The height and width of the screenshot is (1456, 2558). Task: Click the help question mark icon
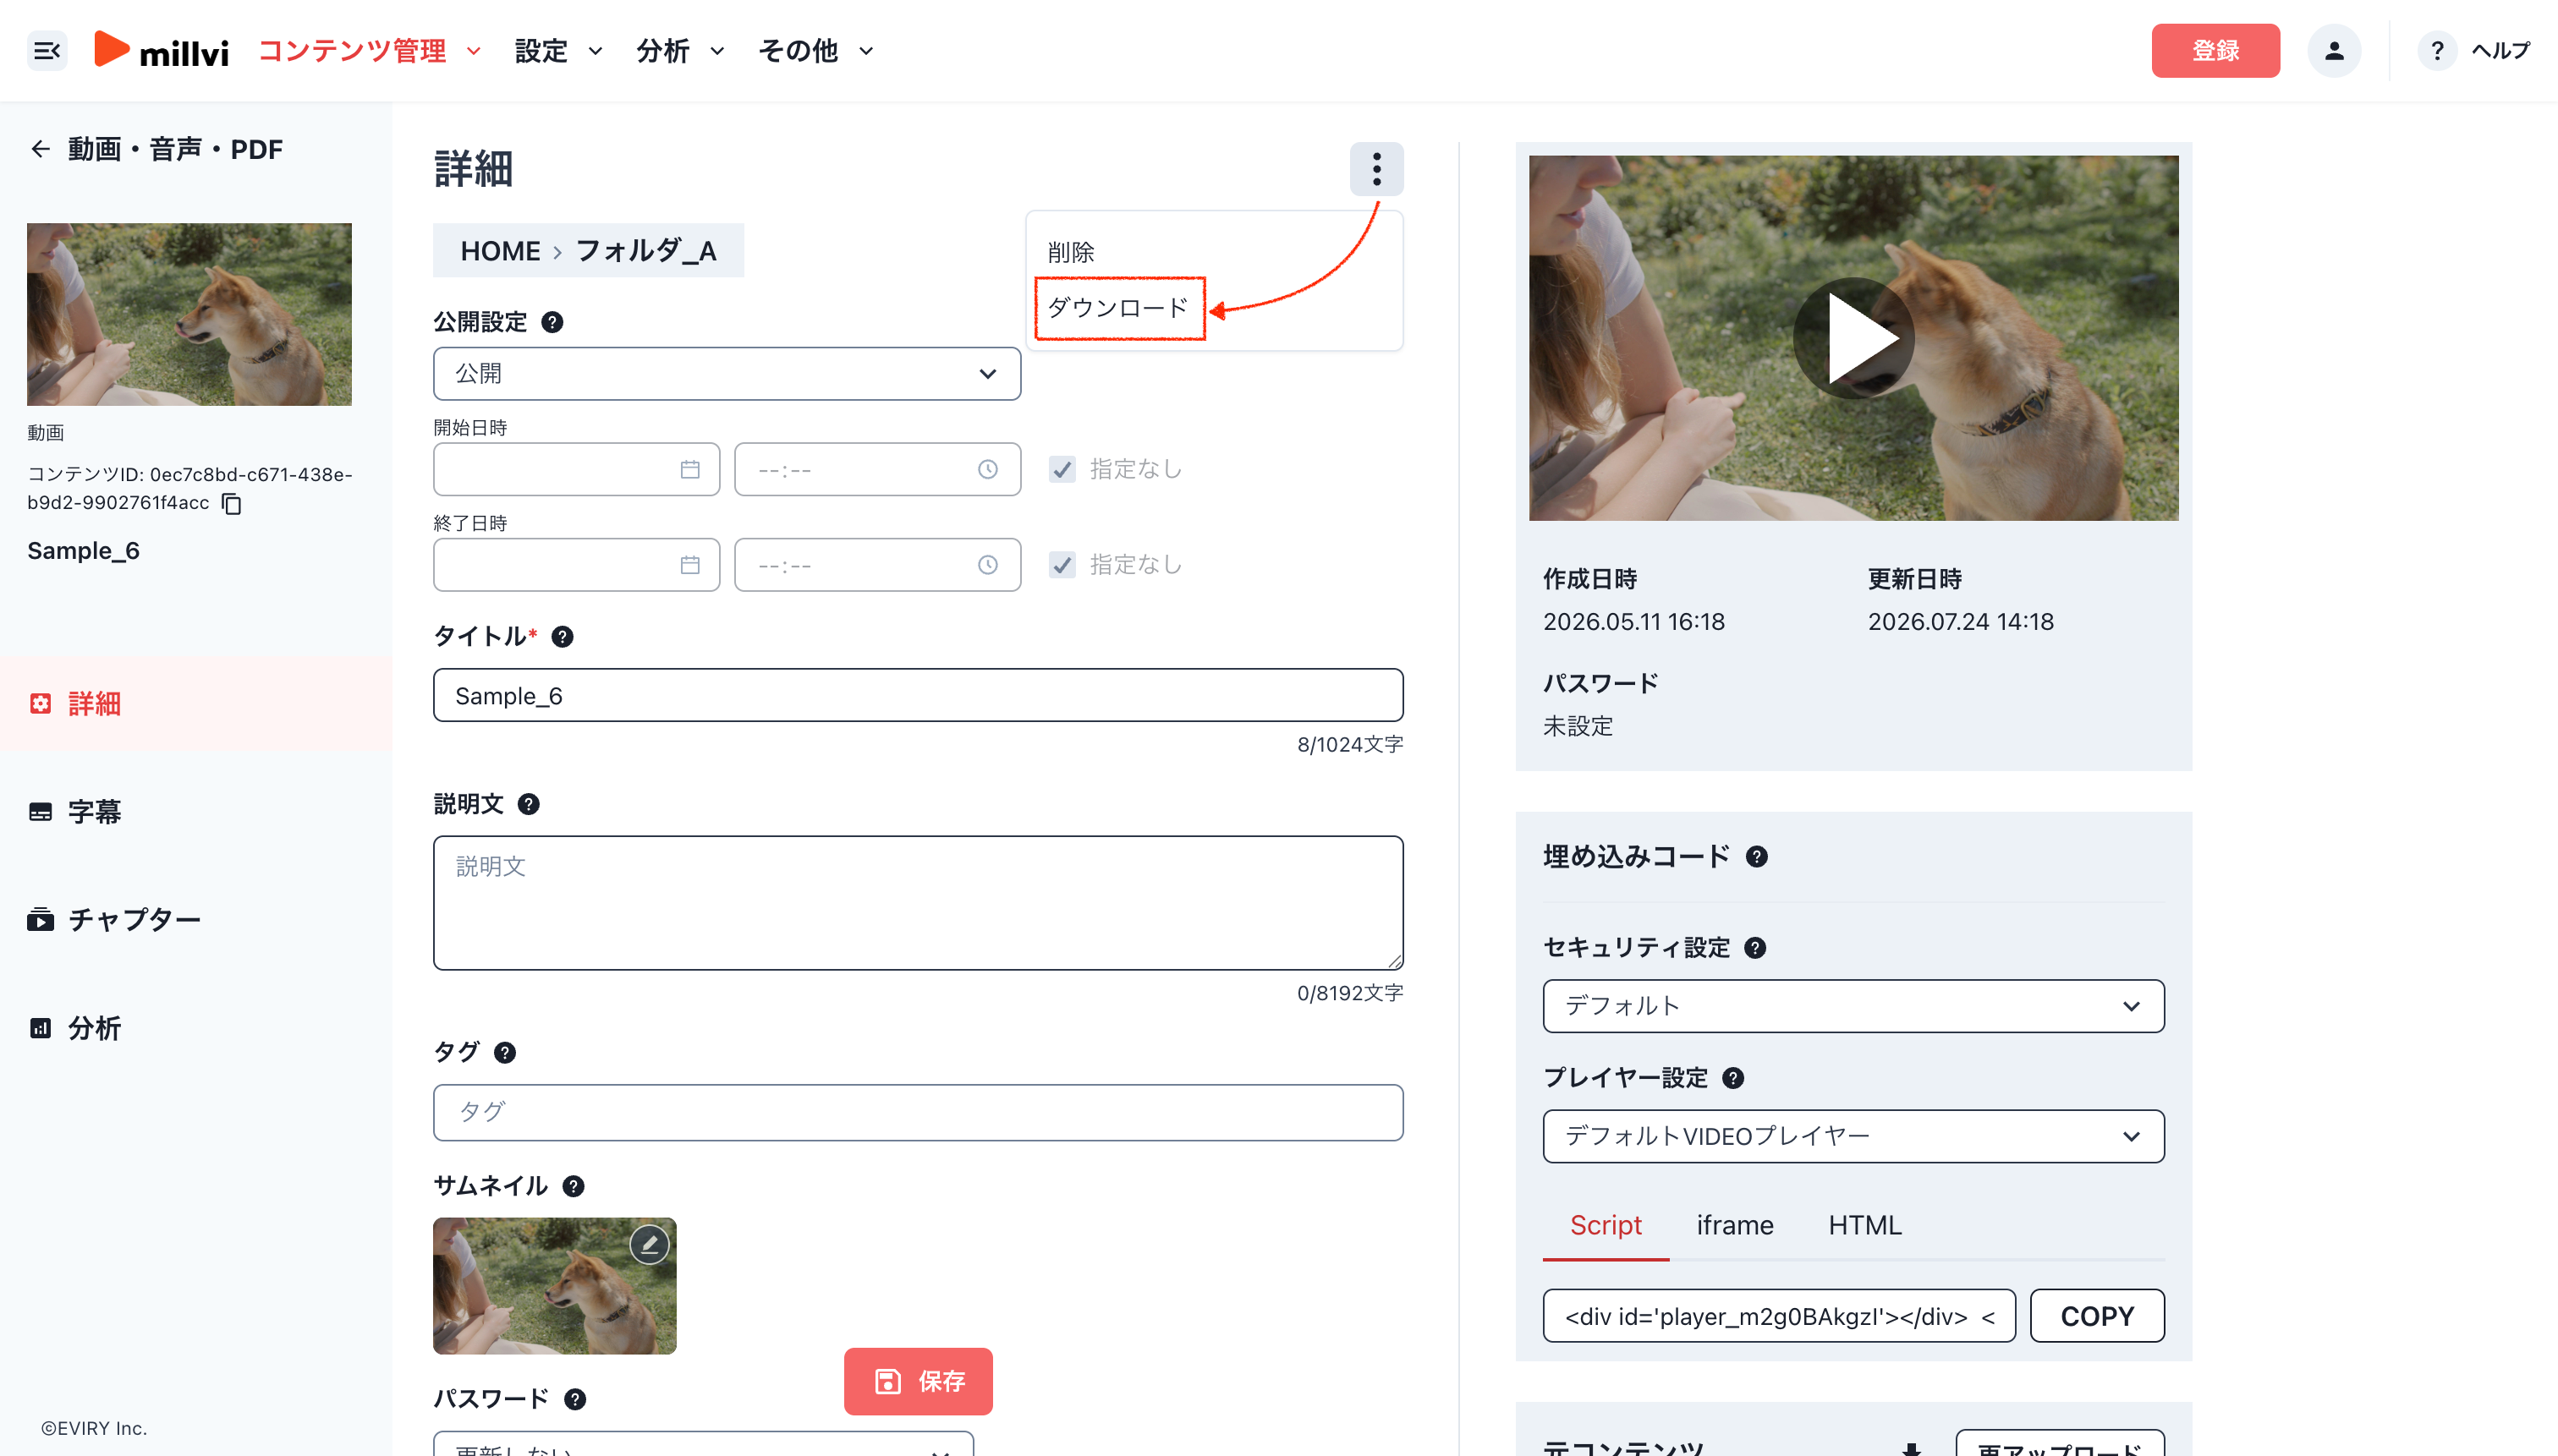click(2437, 51)
